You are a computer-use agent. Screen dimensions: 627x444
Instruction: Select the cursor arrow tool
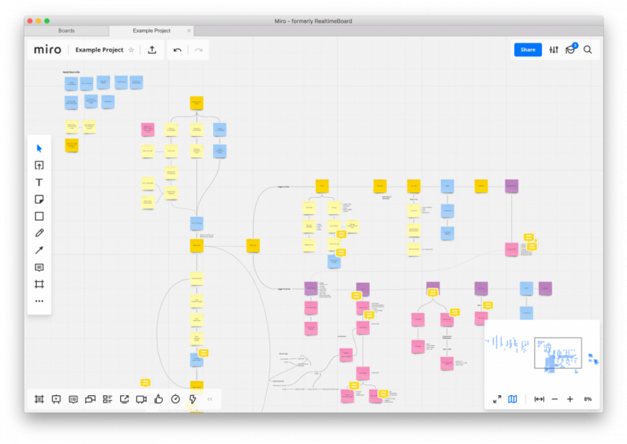(x=39, y=148)
